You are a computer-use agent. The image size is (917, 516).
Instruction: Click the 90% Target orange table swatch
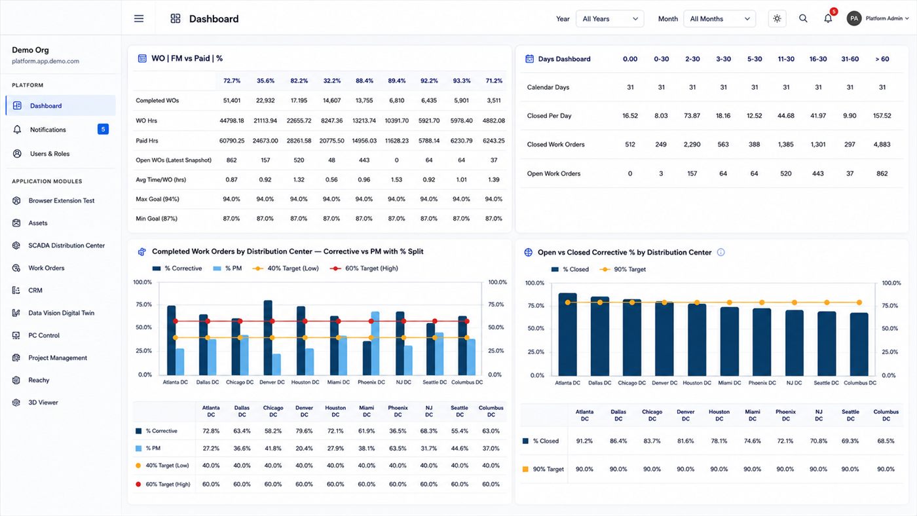point(525,469)
